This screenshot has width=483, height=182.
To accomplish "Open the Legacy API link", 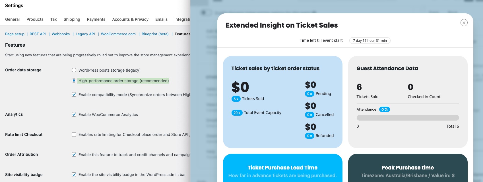I will (x=85, y=34).
